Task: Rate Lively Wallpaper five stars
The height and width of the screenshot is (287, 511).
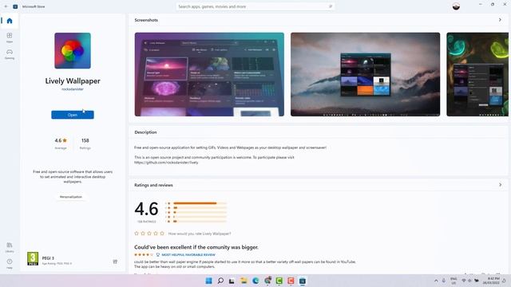Action: (x=162, y=234)
